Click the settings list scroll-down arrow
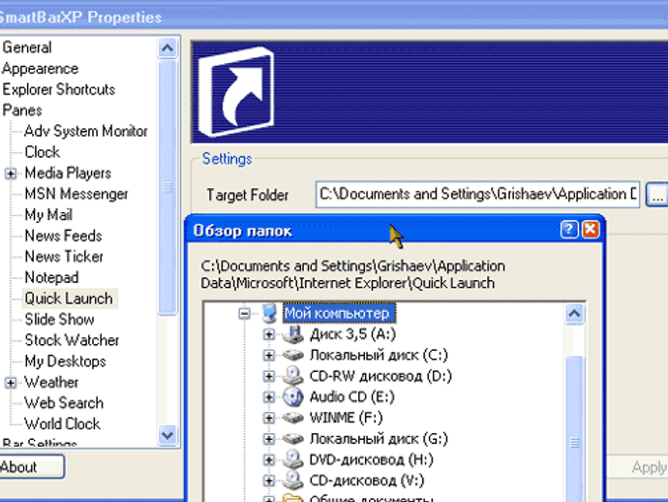 167,435
